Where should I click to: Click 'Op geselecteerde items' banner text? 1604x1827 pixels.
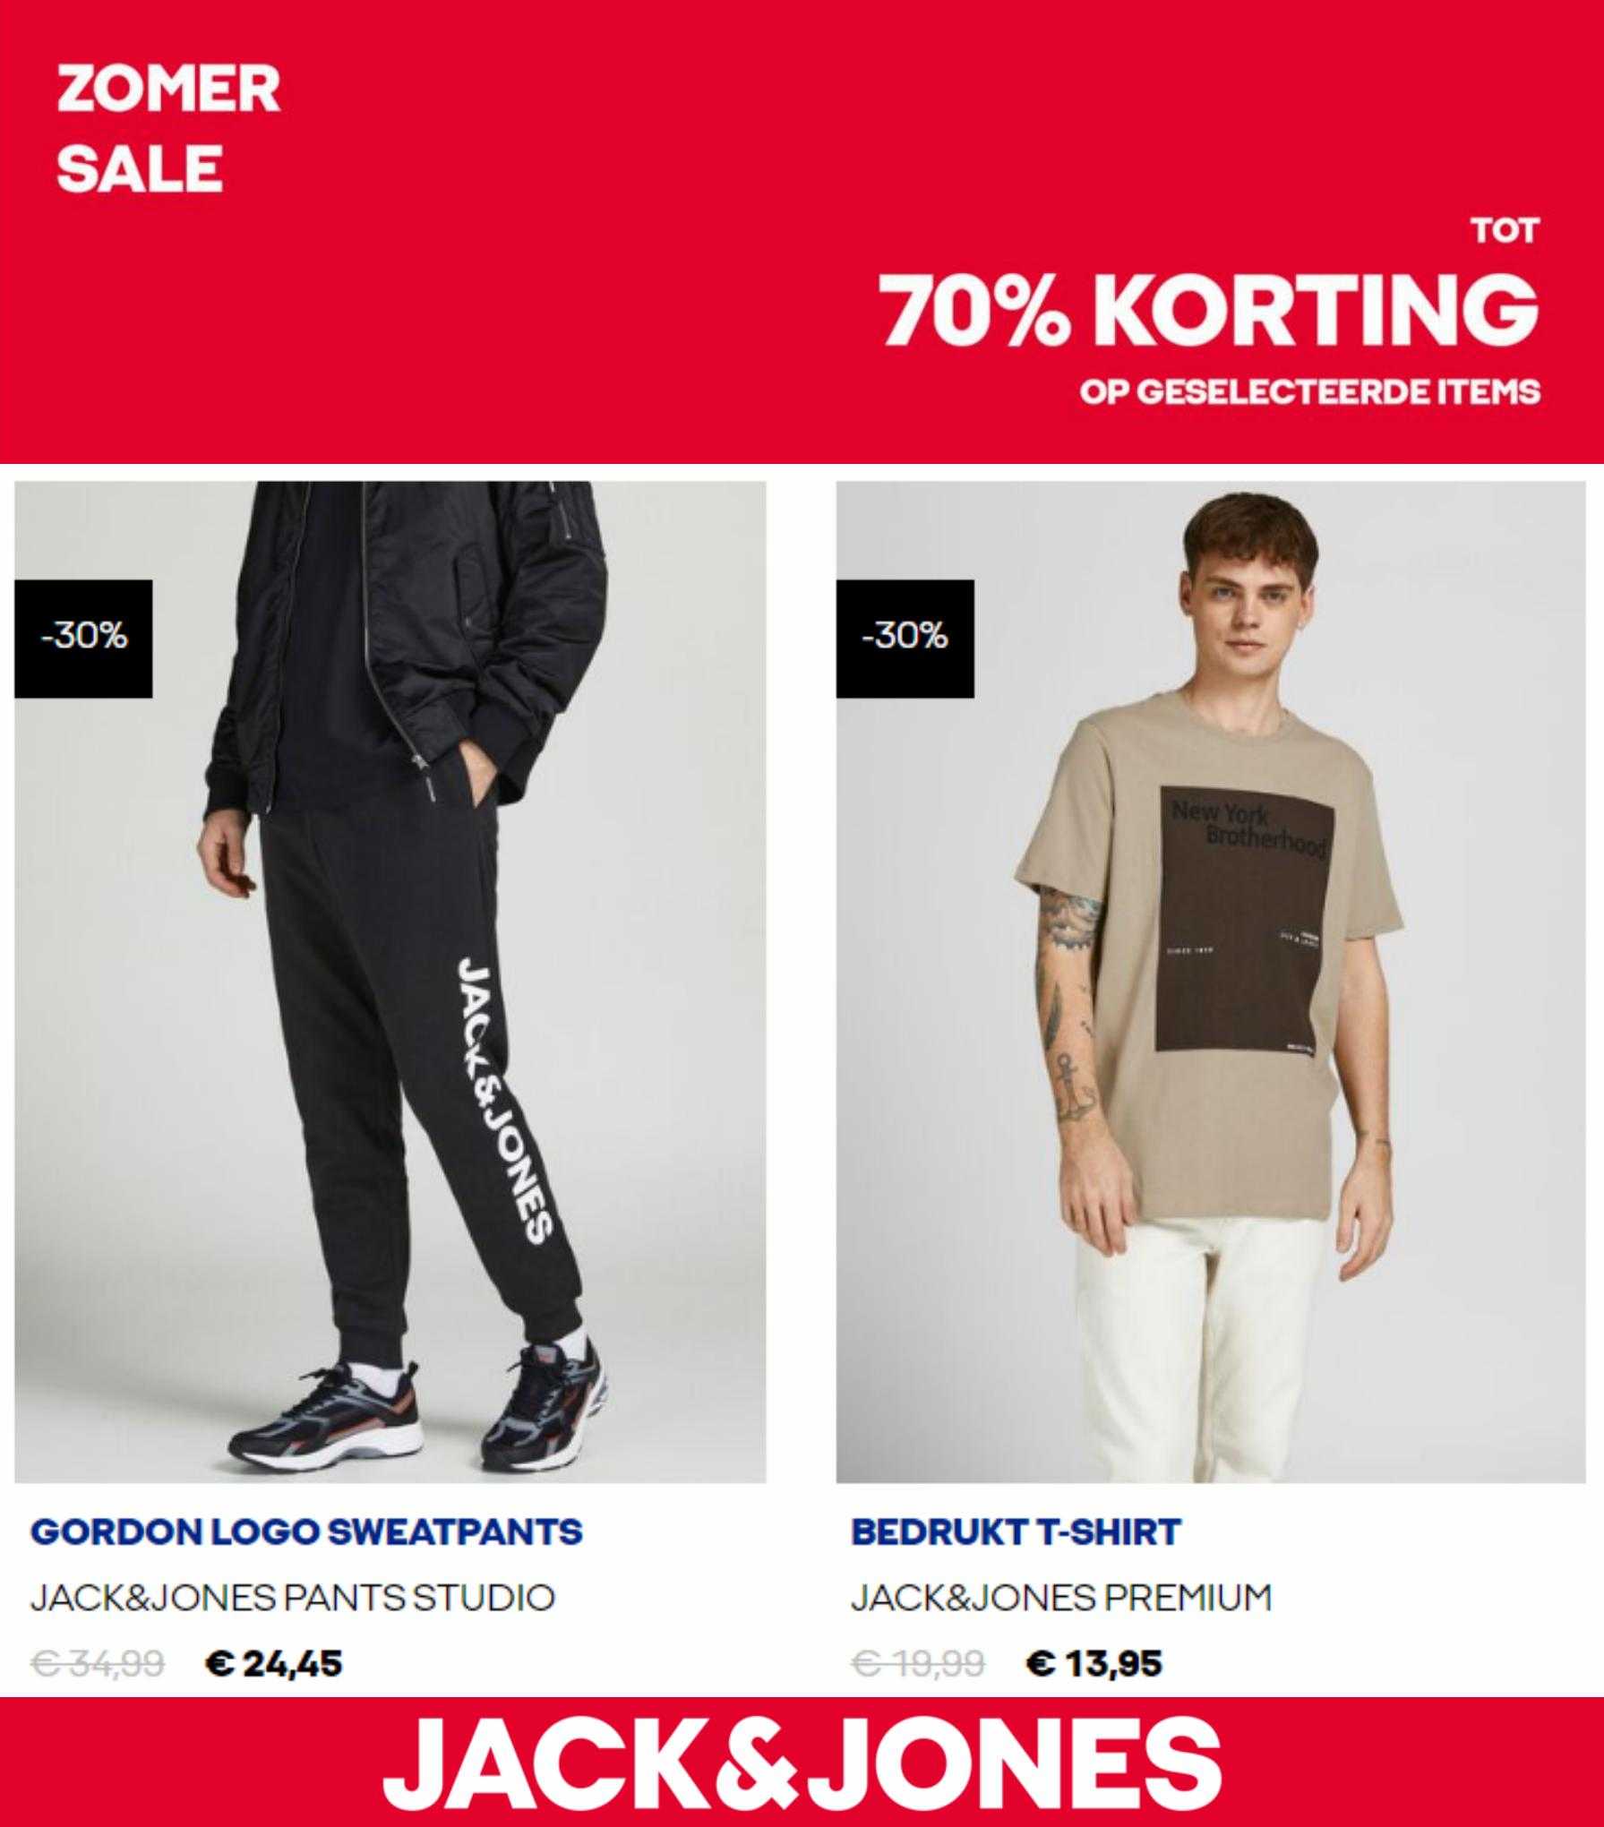[x=1309, y=391]
